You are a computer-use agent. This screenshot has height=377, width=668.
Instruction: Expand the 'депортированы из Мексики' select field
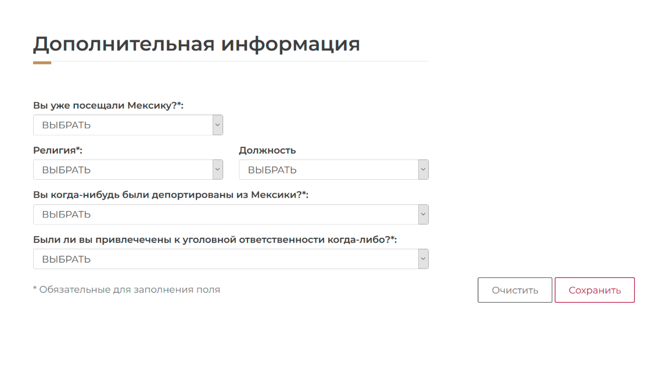(x=226, y=215)
